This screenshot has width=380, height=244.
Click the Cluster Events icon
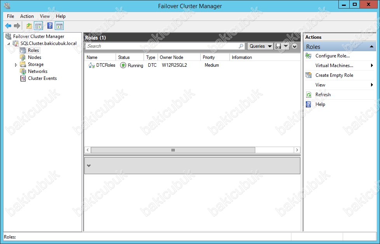pos(23,78)
